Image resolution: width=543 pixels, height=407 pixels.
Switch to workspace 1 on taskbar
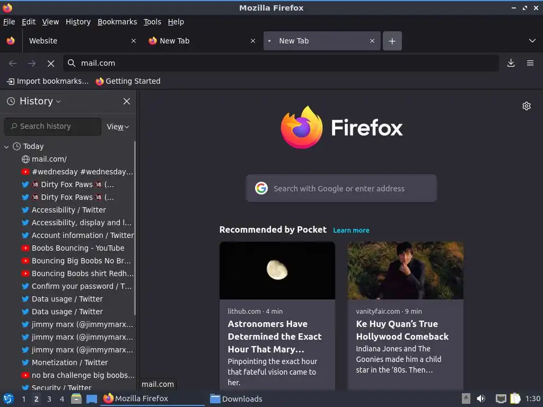tap(23, 399)
